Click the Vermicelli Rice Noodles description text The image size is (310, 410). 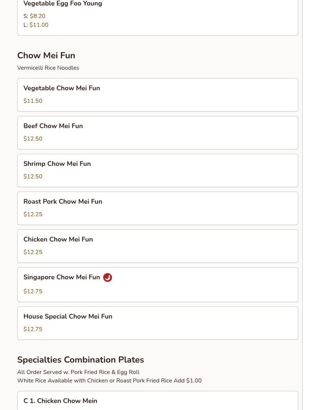tap(48, 68)
